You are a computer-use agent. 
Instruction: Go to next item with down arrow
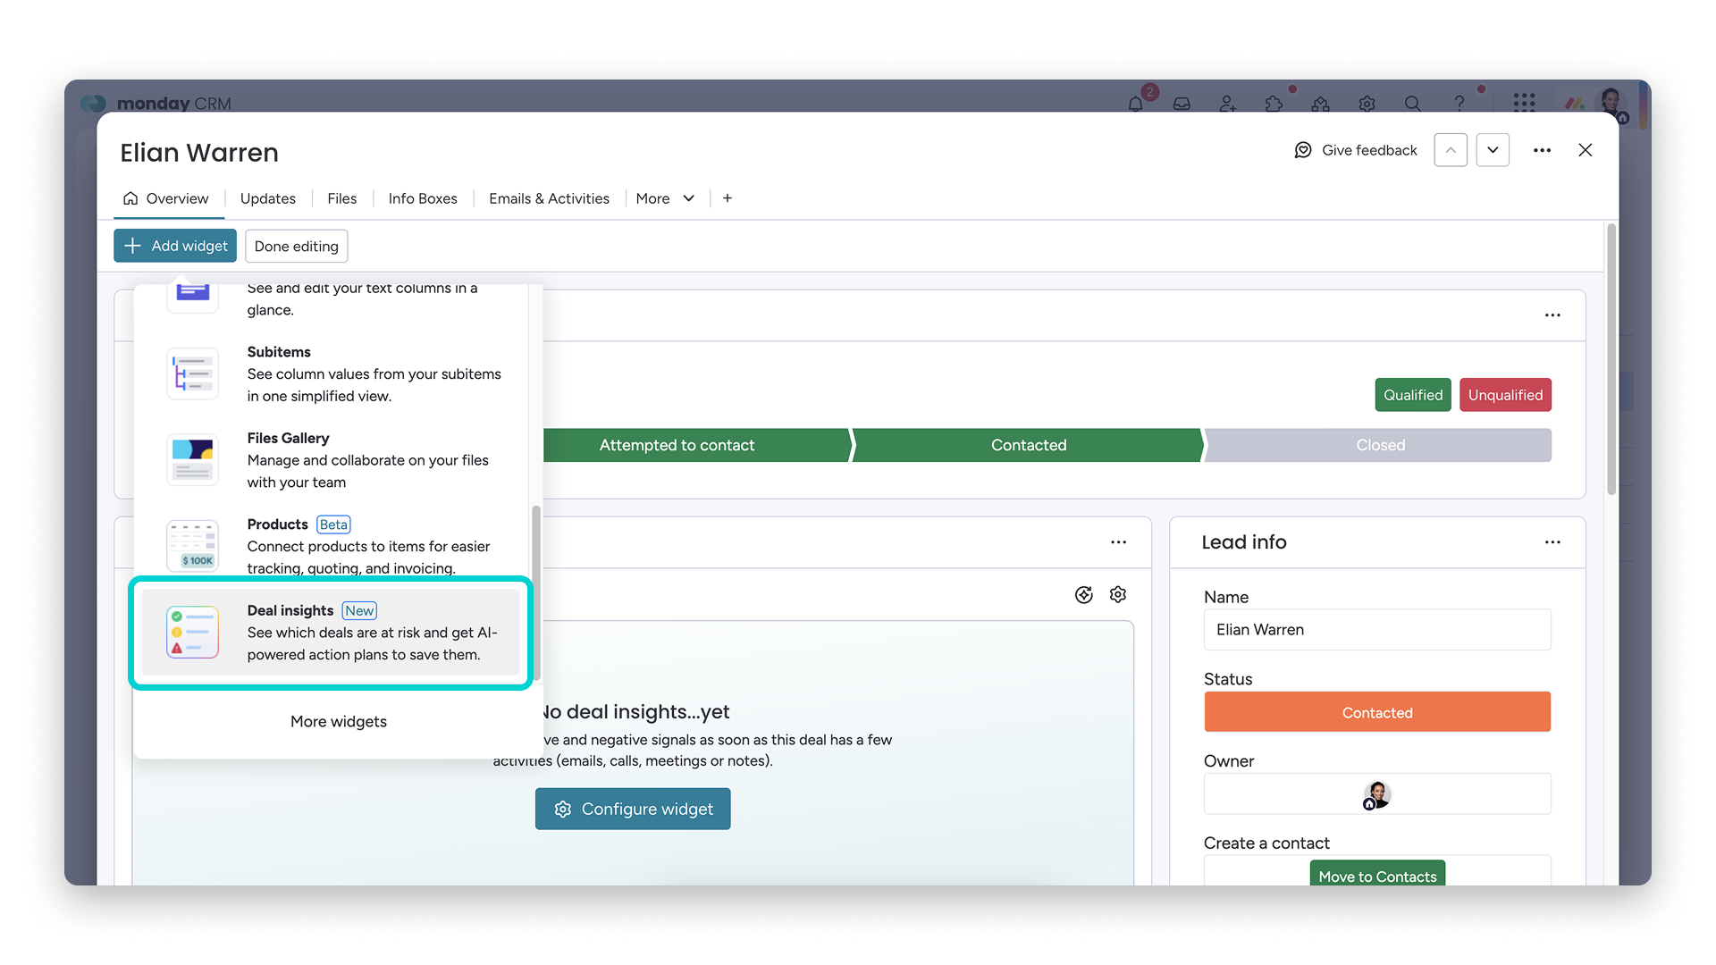pos(1493,150)
